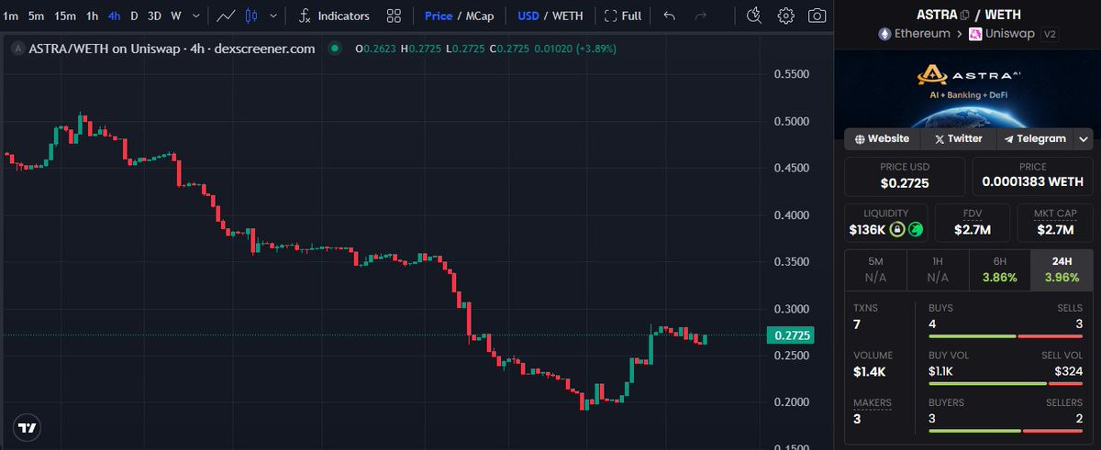The height and width of the screenshot is (450, 1101).
Task: Select the 5M stats tab
Action: pos(875,269)
